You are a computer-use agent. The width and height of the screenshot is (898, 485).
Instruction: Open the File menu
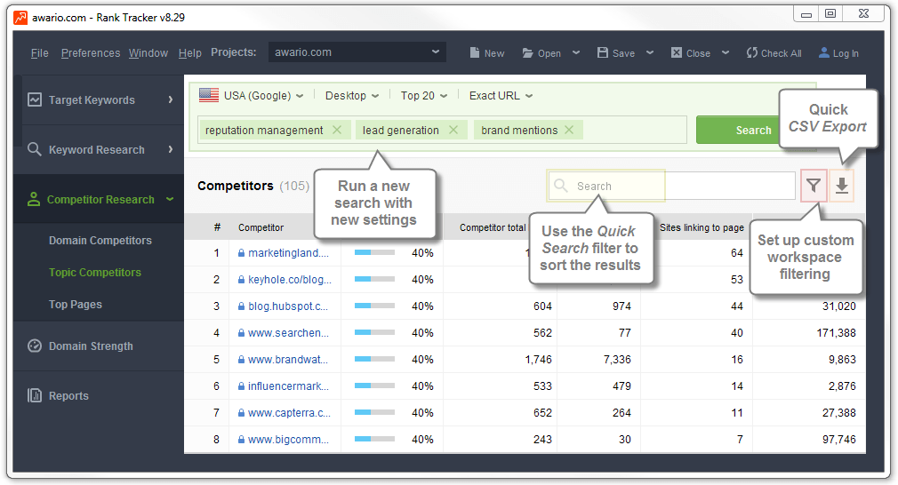(x=39, y=53)
